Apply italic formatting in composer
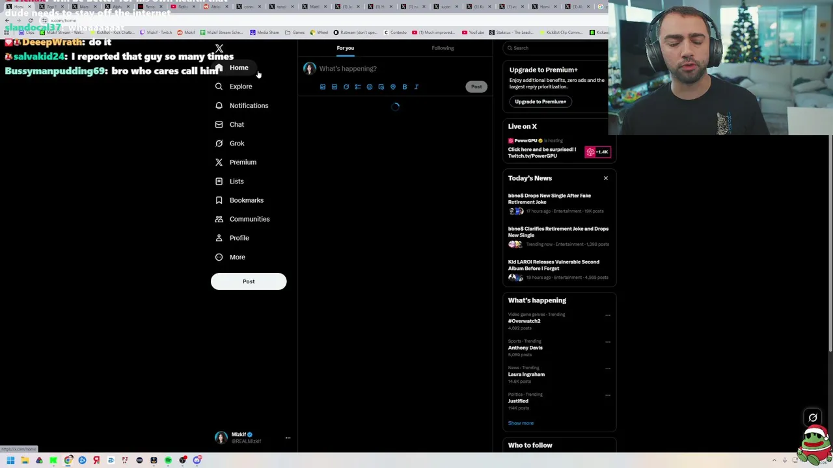833x468 pixels. pyautogui.click(x=416, y=86)
